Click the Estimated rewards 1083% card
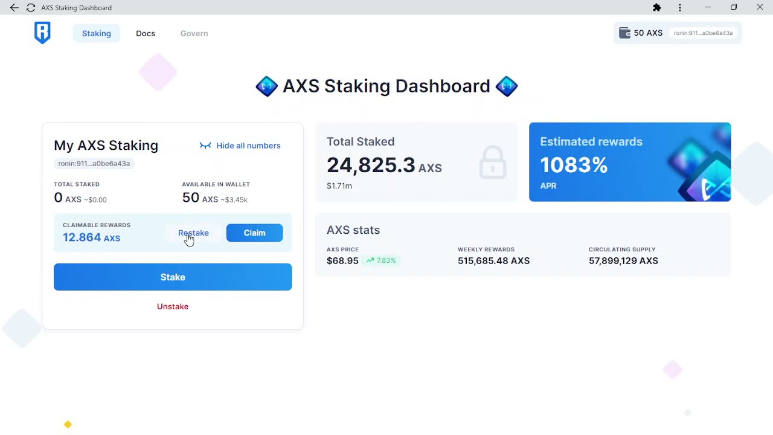 [630, 162]
